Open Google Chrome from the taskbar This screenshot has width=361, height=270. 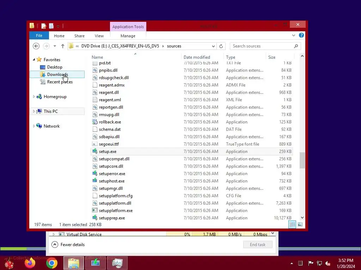click(52, 263)
